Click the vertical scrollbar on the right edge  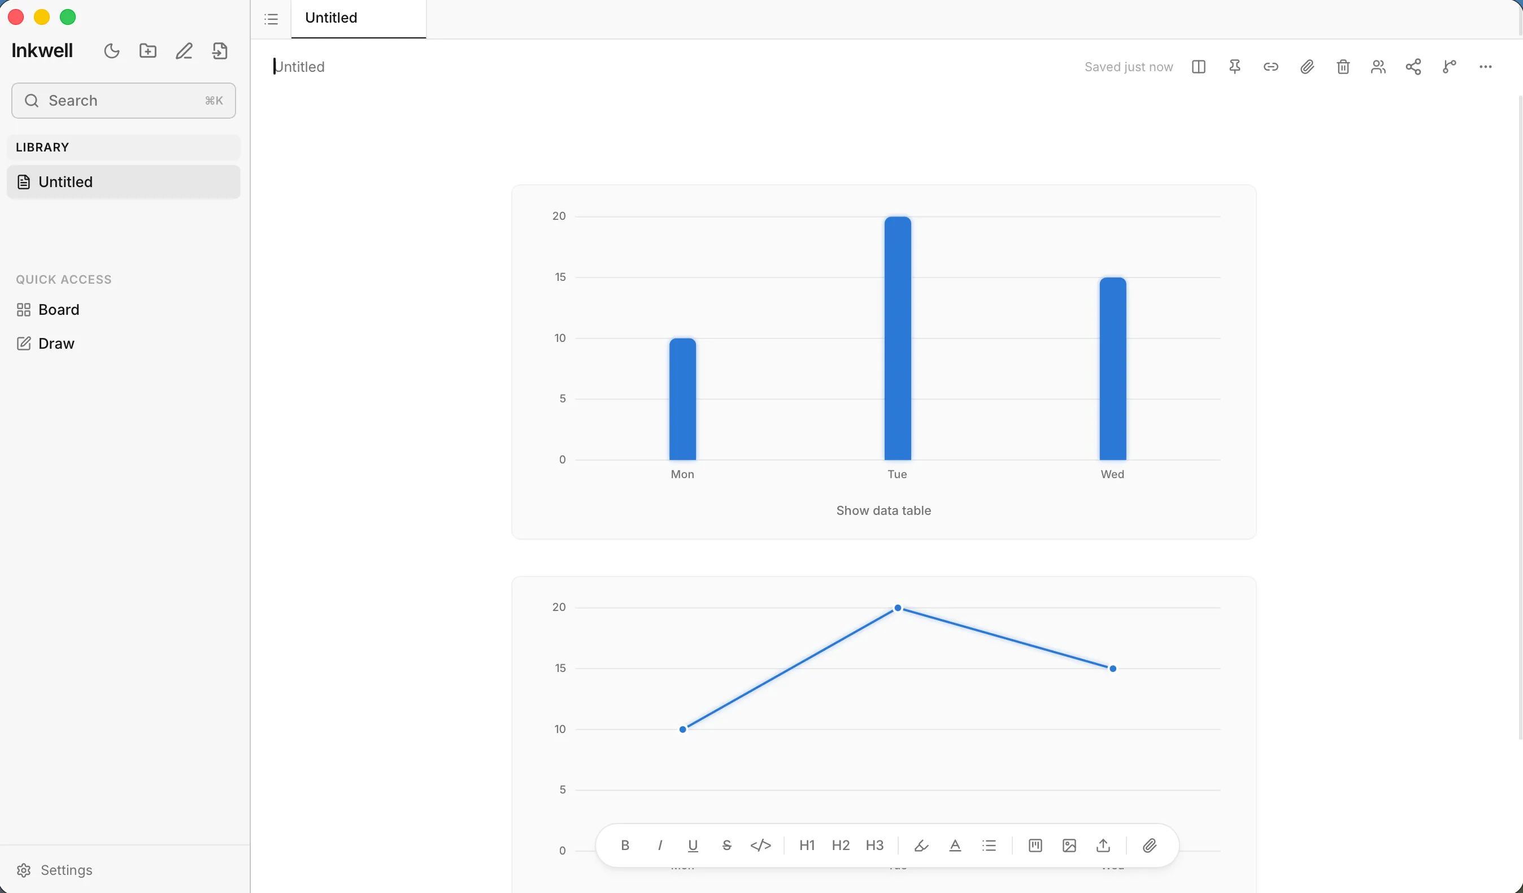click(1520, 417)
